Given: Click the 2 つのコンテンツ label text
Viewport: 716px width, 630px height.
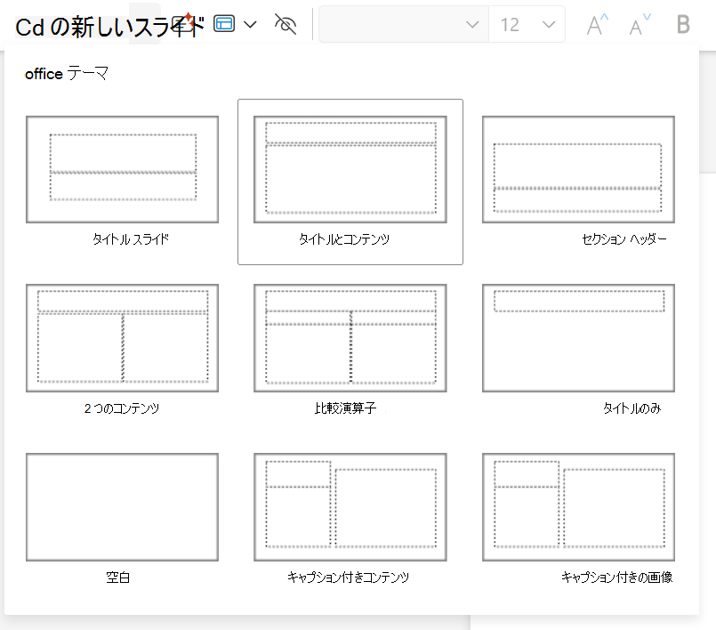Looking at the screenshot, I should 122,408.
